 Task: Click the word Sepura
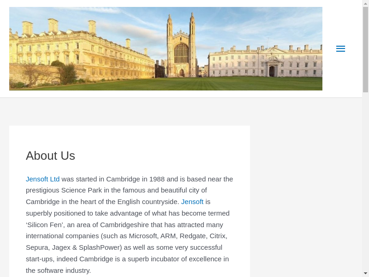click(x=37, y=247)
